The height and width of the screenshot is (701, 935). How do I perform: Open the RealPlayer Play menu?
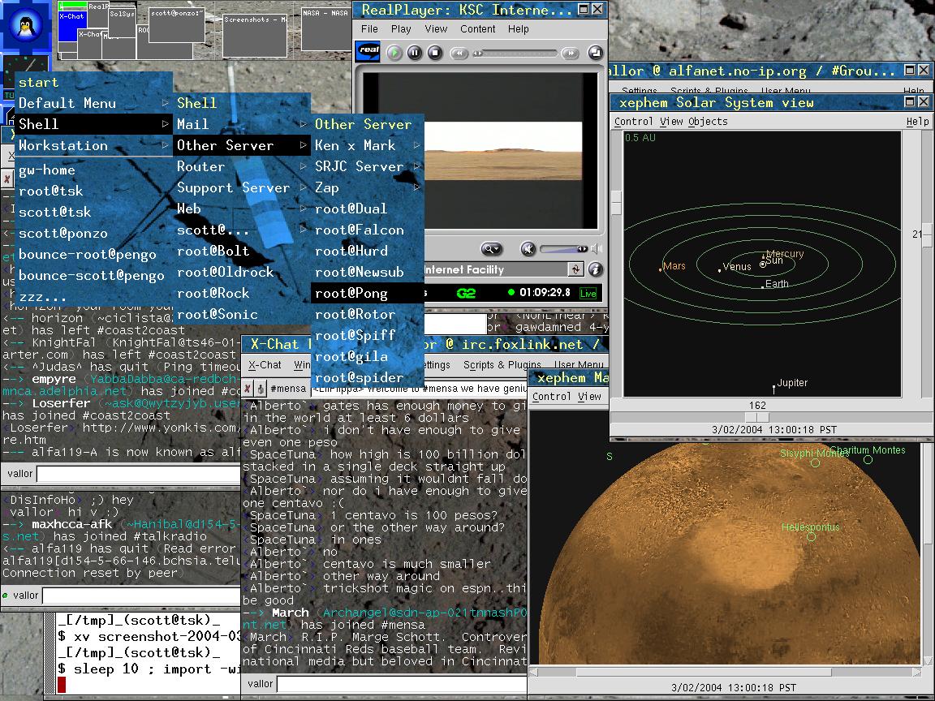pos(401,28)
